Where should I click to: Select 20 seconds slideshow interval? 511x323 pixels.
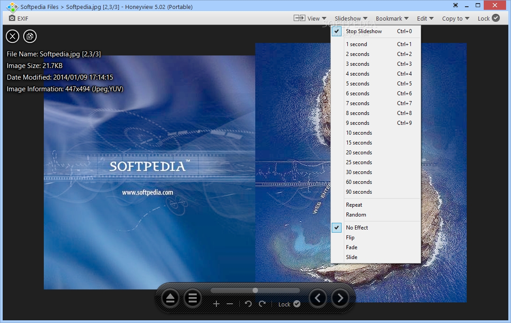point(376,153)
